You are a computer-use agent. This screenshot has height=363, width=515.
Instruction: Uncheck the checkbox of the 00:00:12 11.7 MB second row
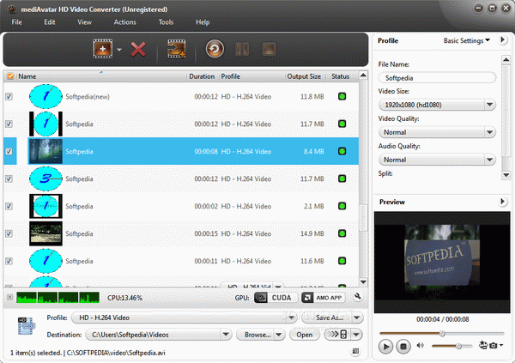coord(9,124)
